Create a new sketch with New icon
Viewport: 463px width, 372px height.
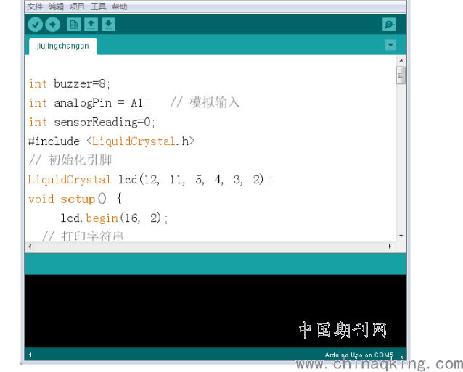point(73,25)
